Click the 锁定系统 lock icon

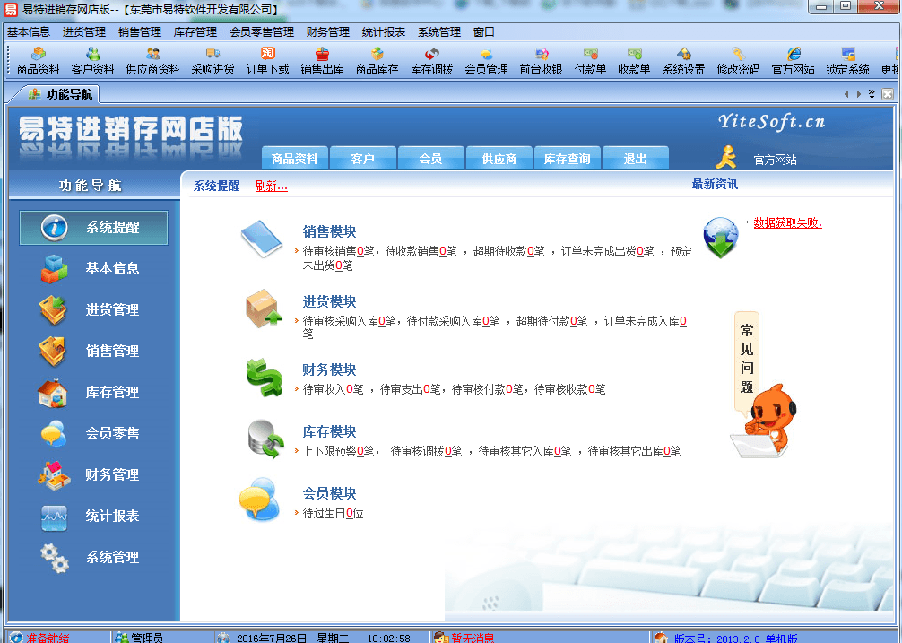(847, 61)
